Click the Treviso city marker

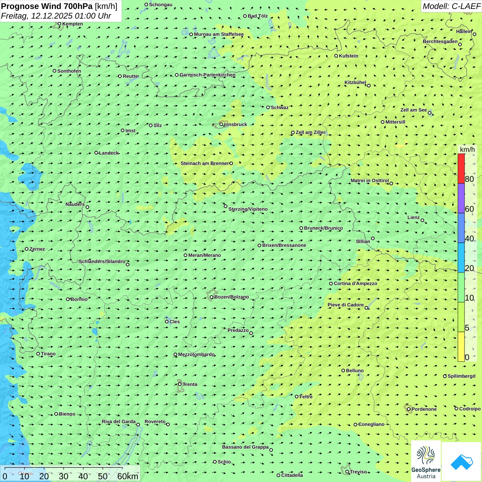pyautogui.click(x=347, y=472)
